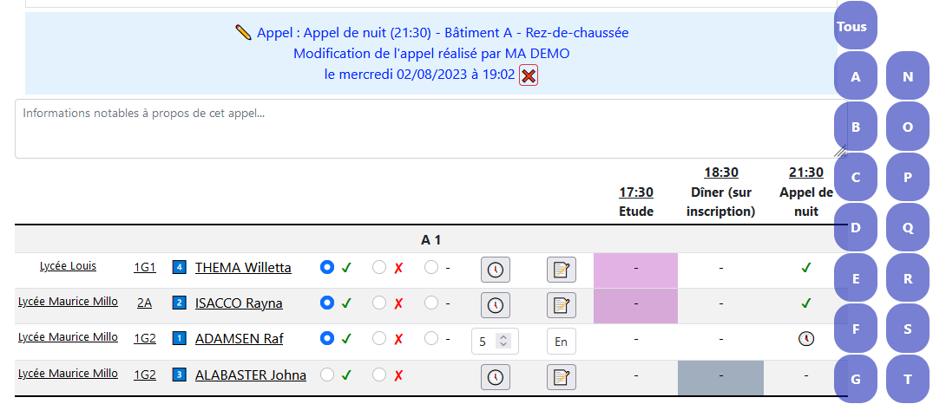Open the clock delay icon for THEMA Willetta

pyautogui.click(x=495, y=270)
